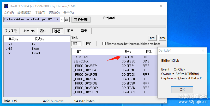
Task: Open the 文件(F) menu
Action: [x=9, y=12]
